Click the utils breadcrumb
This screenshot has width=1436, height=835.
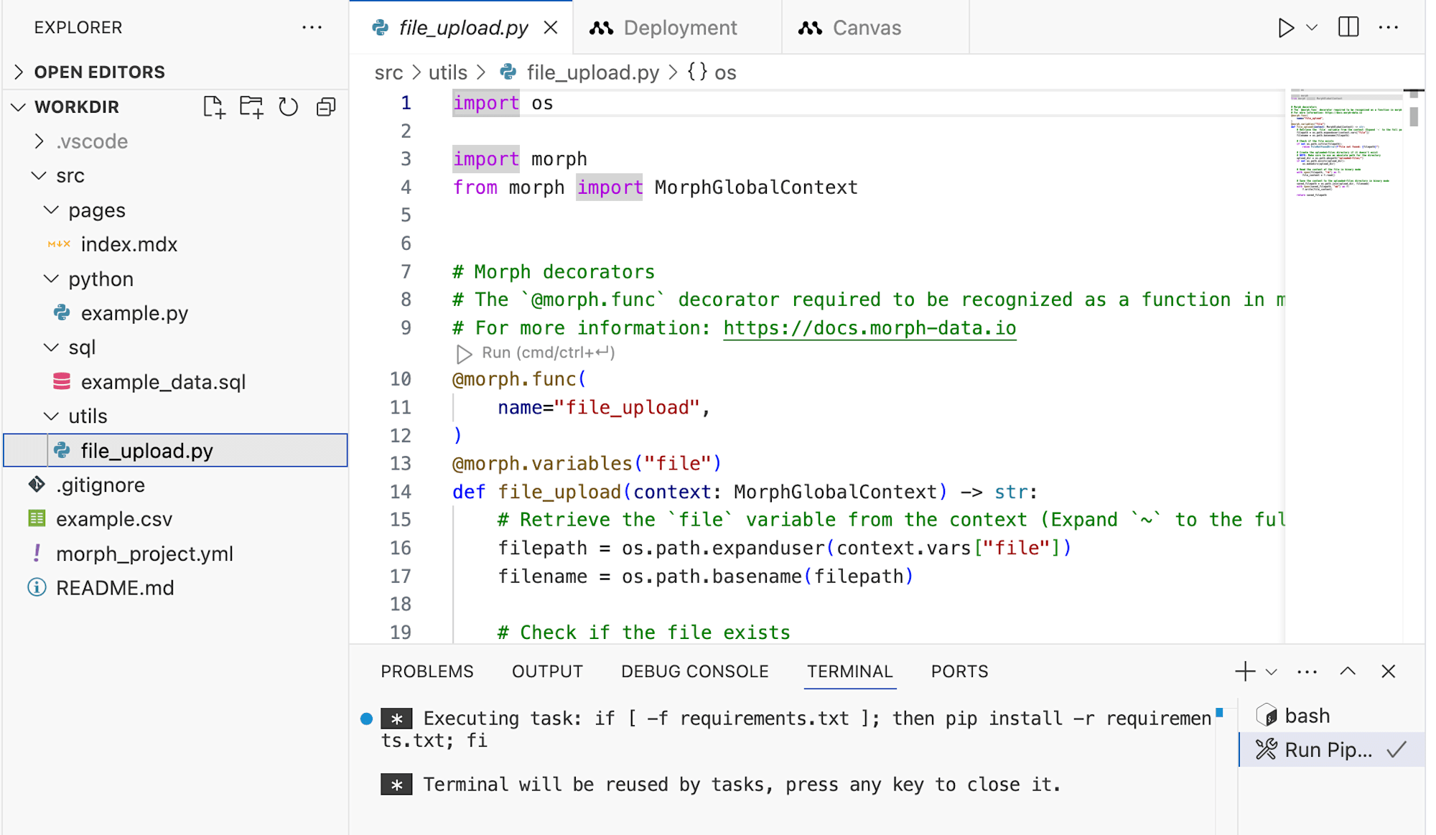448,73
